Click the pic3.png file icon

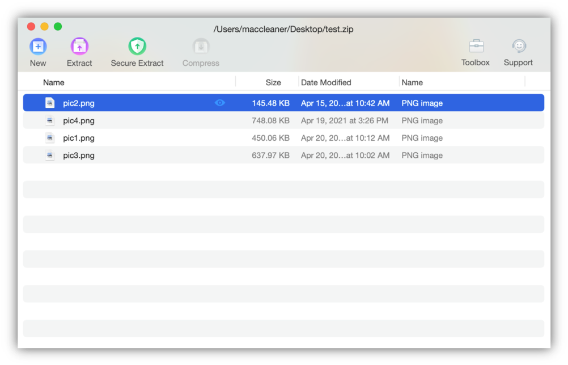[x=50, y=155]
